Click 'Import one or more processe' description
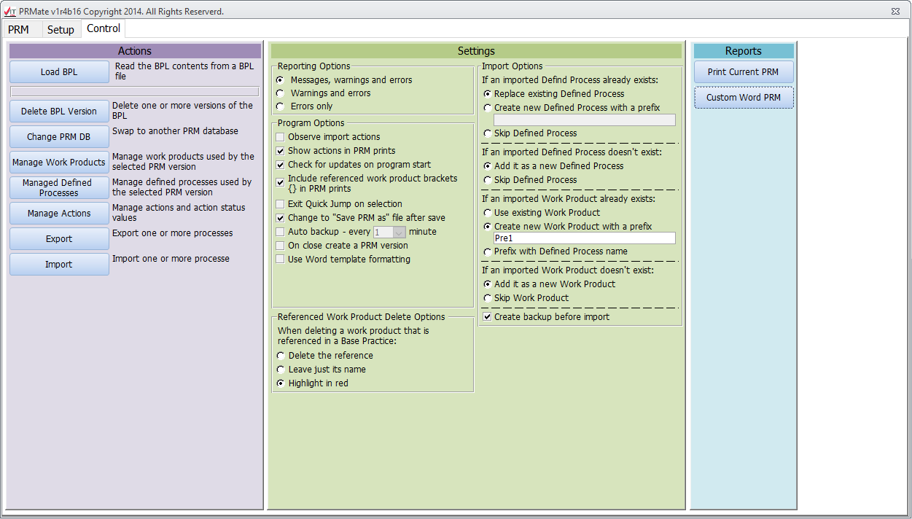Screen dimensions: 912x519 (171, 259)
